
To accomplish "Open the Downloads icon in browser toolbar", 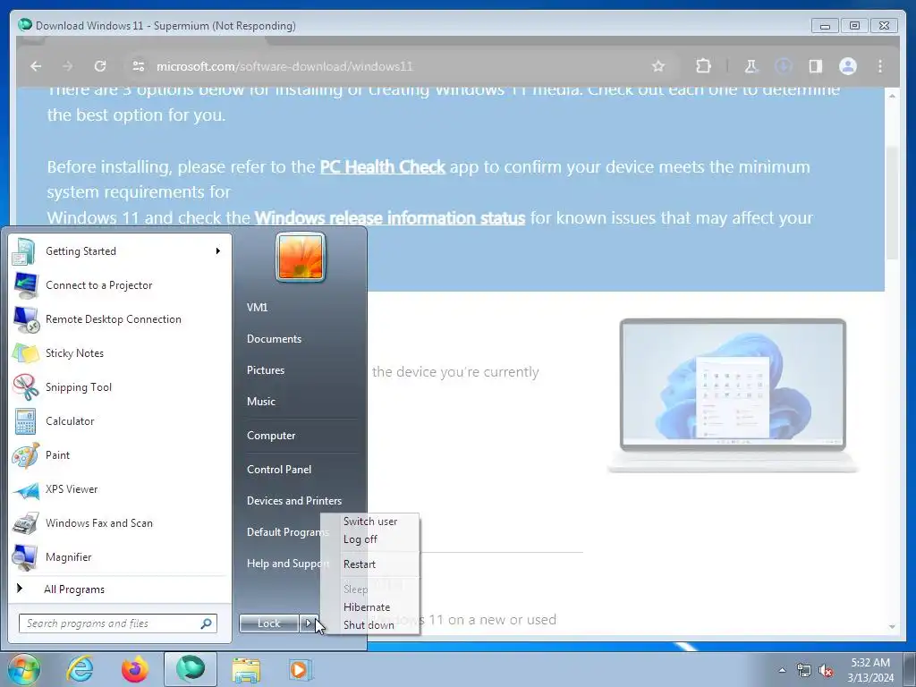I will [784, 66].
